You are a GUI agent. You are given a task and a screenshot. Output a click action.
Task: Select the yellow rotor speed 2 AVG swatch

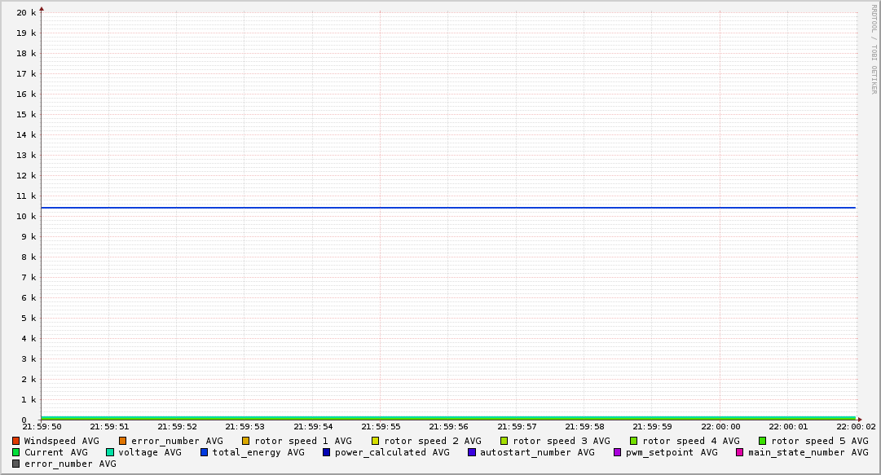tap(376, 441)
